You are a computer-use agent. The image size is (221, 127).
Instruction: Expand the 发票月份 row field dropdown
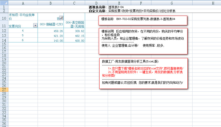coord(35,26)
